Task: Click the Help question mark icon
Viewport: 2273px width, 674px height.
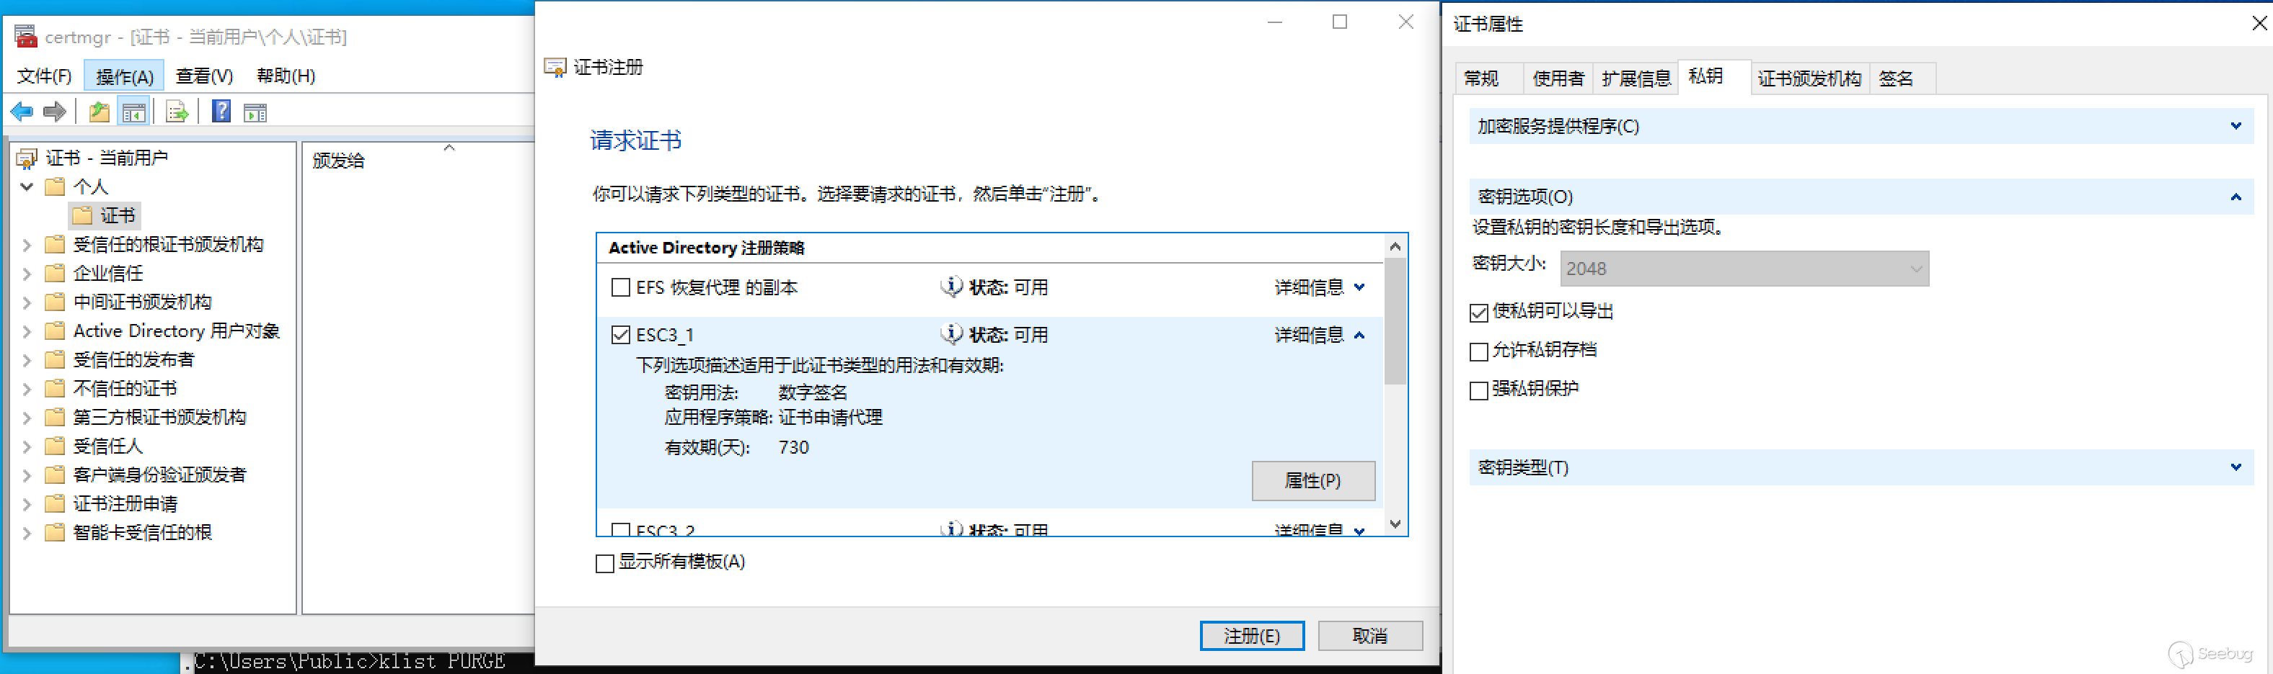Action: coord(221,112)
